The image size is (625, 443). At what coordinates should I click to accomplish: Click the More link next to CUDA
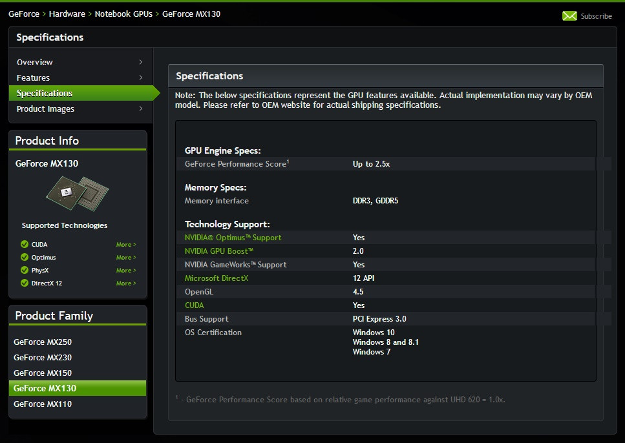click(125, 244)
